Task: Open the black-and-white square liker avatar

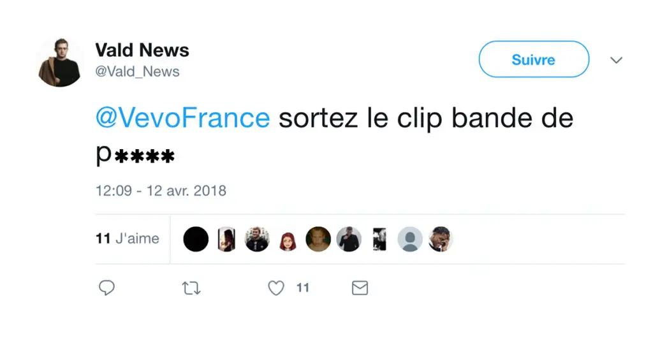Action: click(x=379, y=239)
